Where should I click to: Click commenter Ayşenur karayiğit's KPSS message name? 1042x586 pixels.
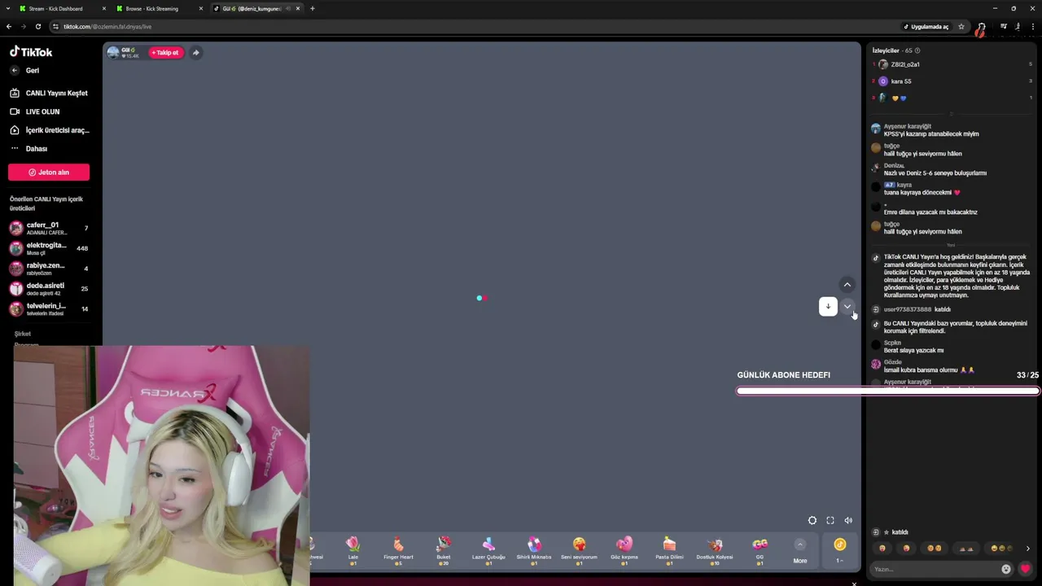point(907,127)
